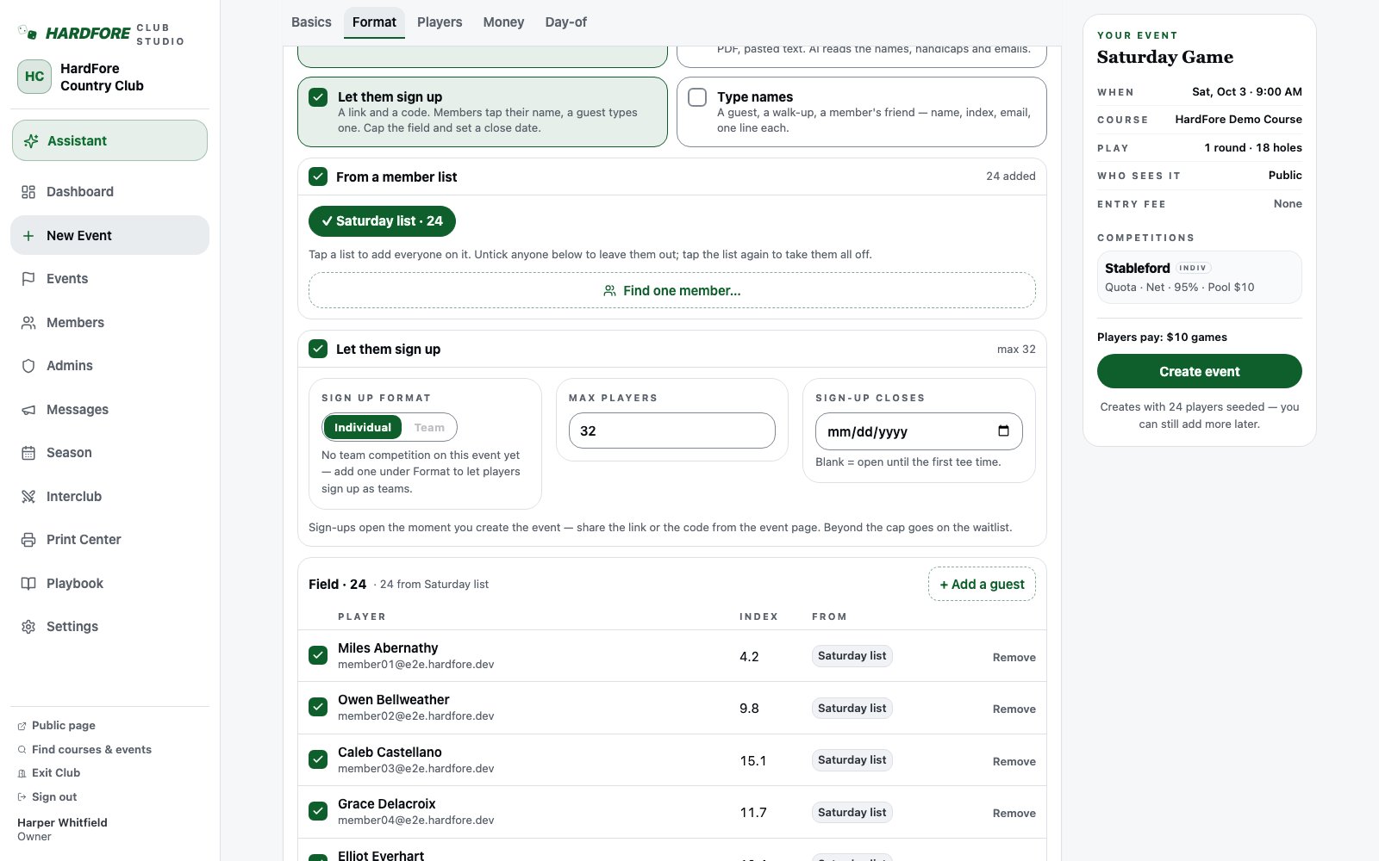Click the Season calendar icon
The width and height of the screenshot is (1379, 861).
coord(28,453)
